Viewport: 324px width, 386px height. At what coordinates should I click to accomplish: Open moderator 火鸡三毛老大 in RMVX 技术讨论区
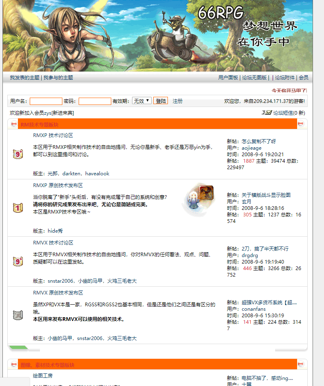point(122,281)
